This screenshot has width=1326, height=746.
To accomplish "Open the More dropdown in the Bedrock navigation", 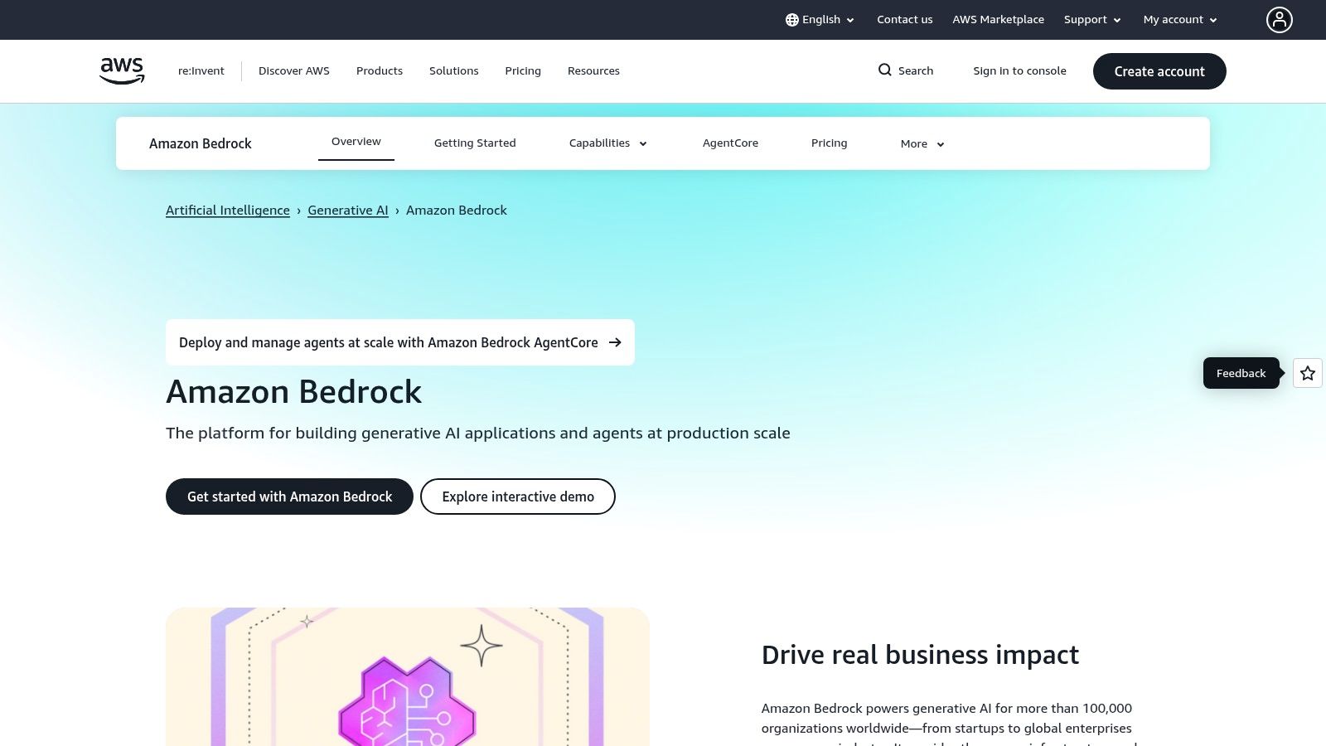I will click(x=921, y=143).
